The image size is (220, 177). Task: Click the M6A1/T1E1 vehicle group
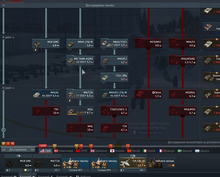pyautogui.click(x=114, y=43)
